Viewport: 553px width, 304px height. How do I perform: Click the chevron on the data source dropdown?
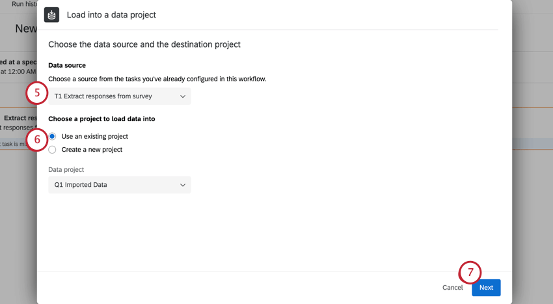click(x=183, y=96)
